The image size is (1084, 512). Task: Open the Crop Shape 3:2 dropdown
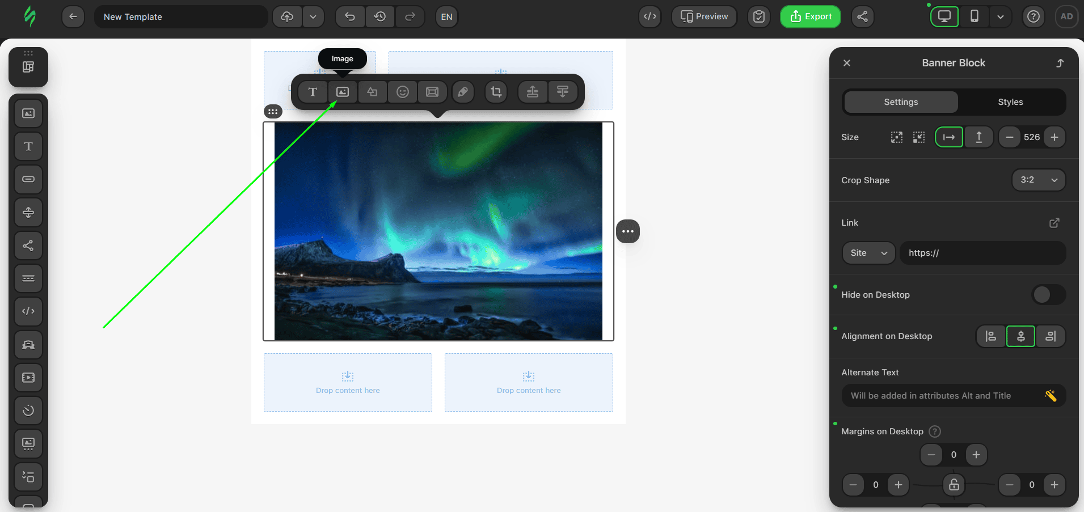coord(1038,180)
